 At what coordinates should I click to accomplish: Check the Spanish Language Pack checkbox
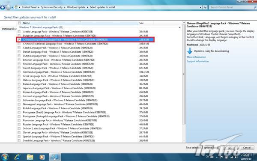pyautogui.click(x=19, y=137)
